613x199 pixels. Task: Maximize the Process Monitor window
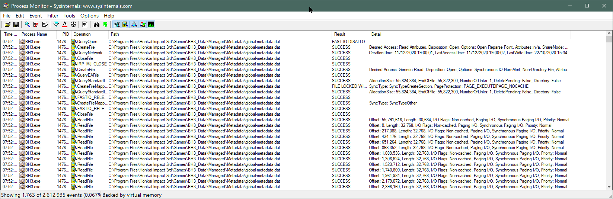587,6
